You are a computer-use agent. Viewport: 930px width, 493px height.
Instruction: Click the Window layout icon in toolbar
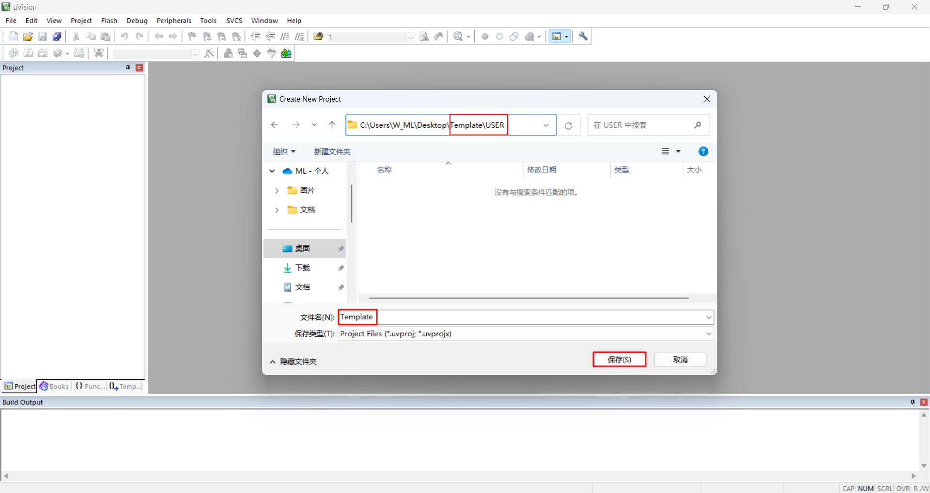(557, 36)
